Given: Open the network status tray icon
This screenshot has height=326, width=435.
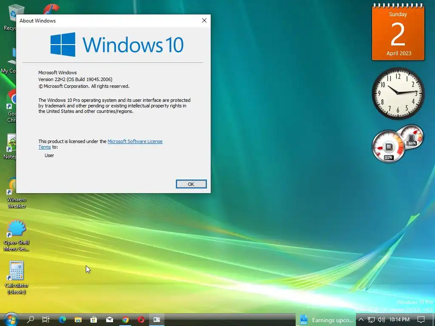Looking at the screenshot, I should tap(371, 320).
